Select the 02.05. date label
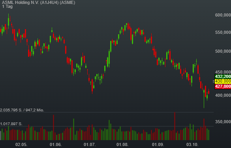Screen dimensions: 231x148 21,144
